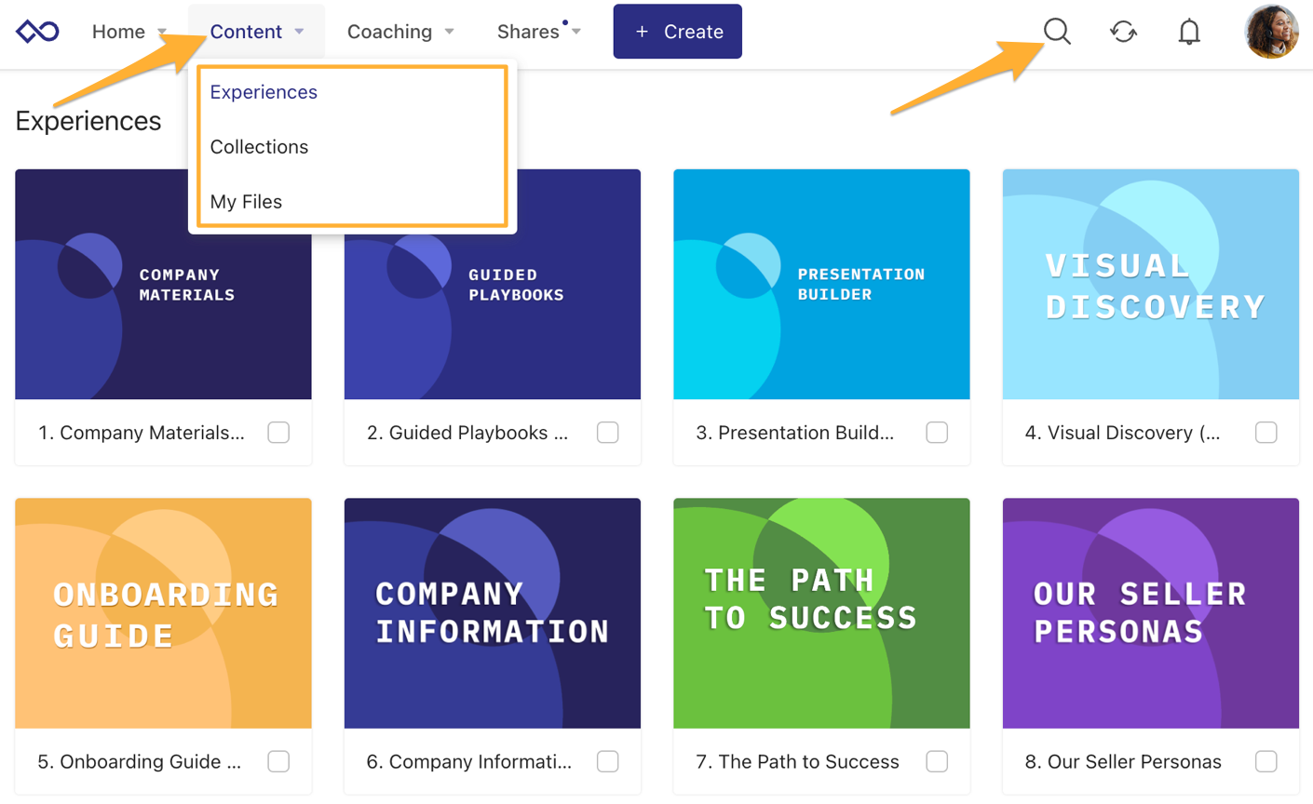Open the Company Information experience card
The height and width of the screenshot is (804, 1313).
pyautogui.click(x=493, y=646)
